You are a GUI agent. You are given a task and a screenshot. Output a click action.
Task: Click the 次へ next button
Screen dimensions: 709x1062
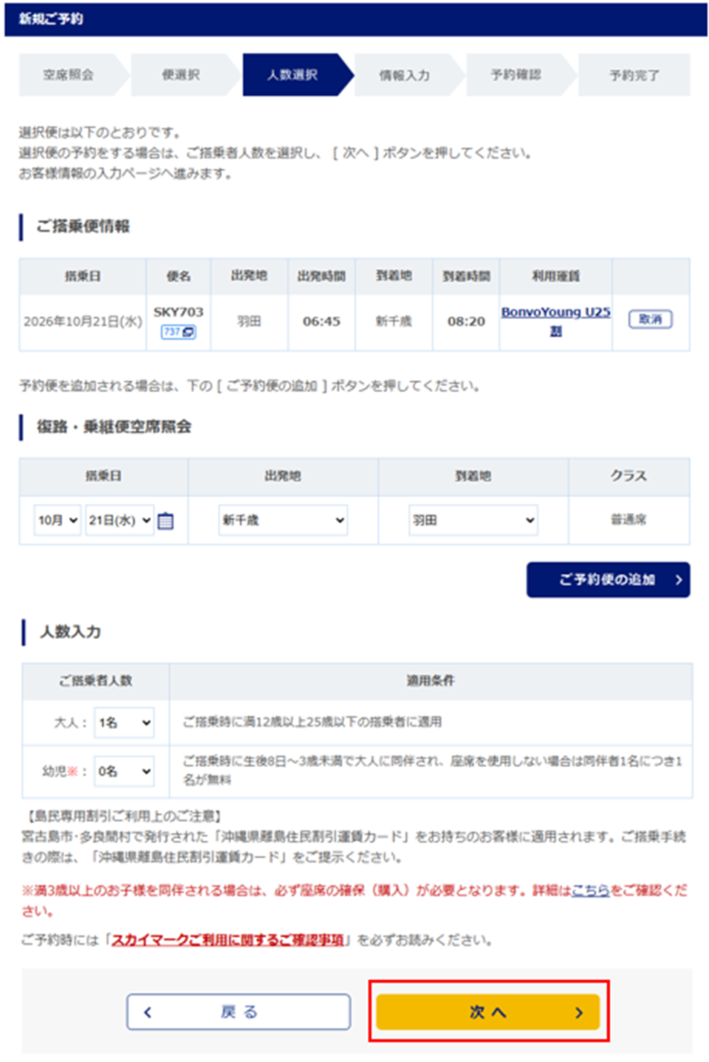pos(488,1011)
